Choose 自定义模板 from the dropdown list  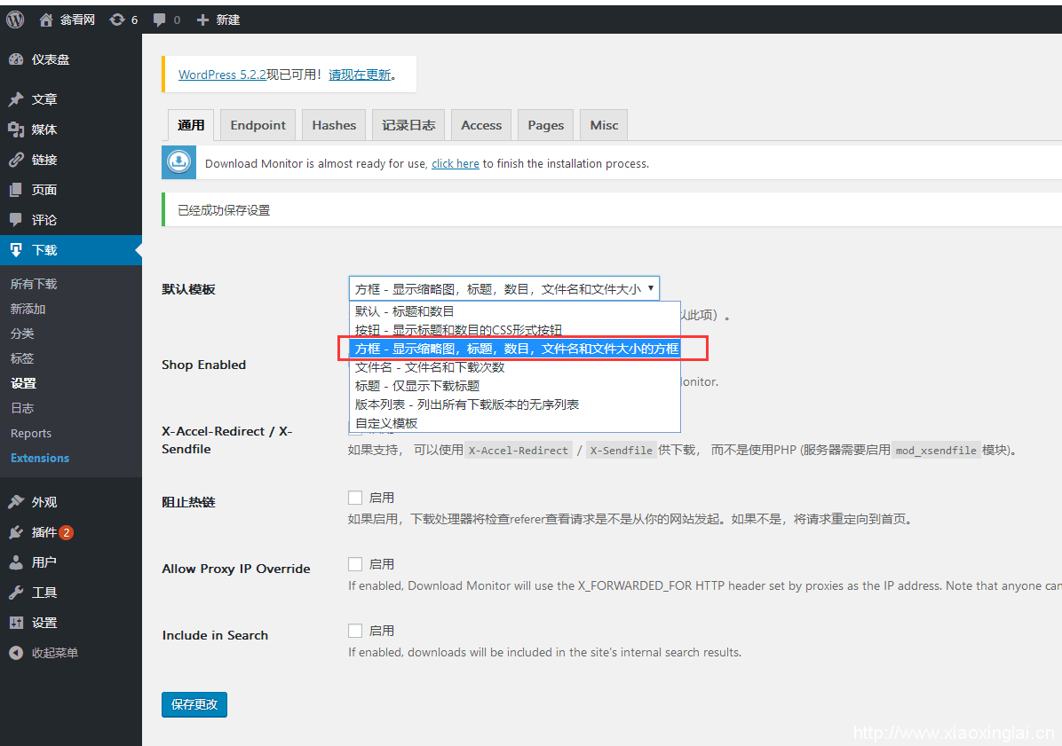(x=386, y=423)
